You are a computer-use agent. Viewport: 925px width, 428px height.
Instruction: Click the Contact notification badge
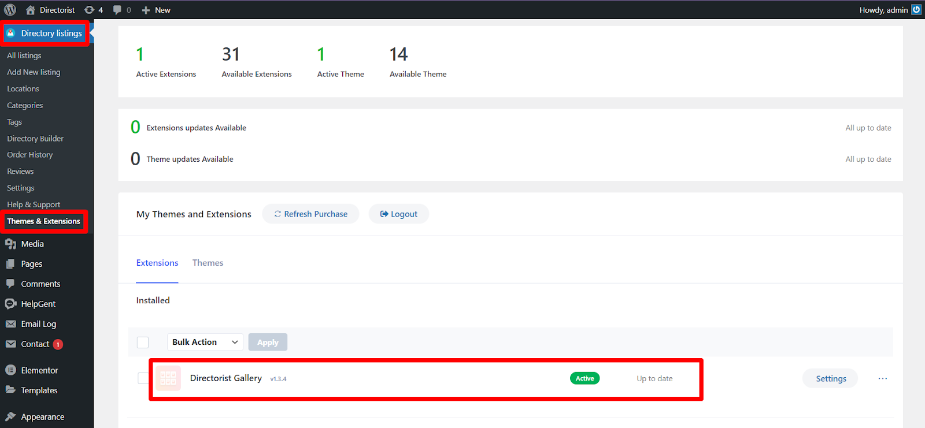pos(58,344)
